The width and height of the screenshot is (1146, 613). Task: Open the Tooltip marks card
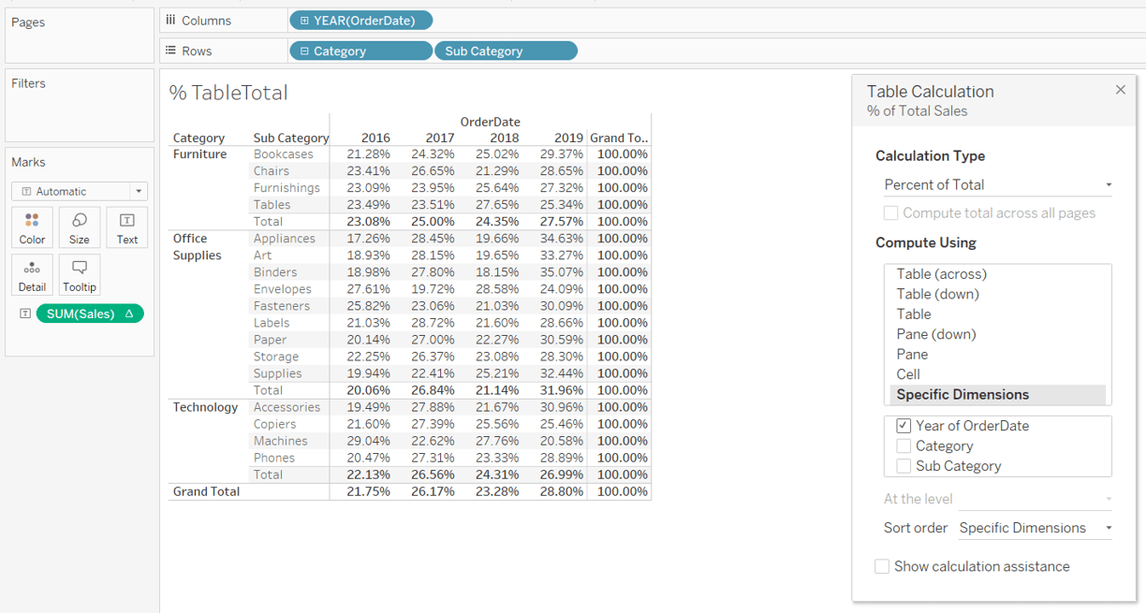(x=80, y=275)
